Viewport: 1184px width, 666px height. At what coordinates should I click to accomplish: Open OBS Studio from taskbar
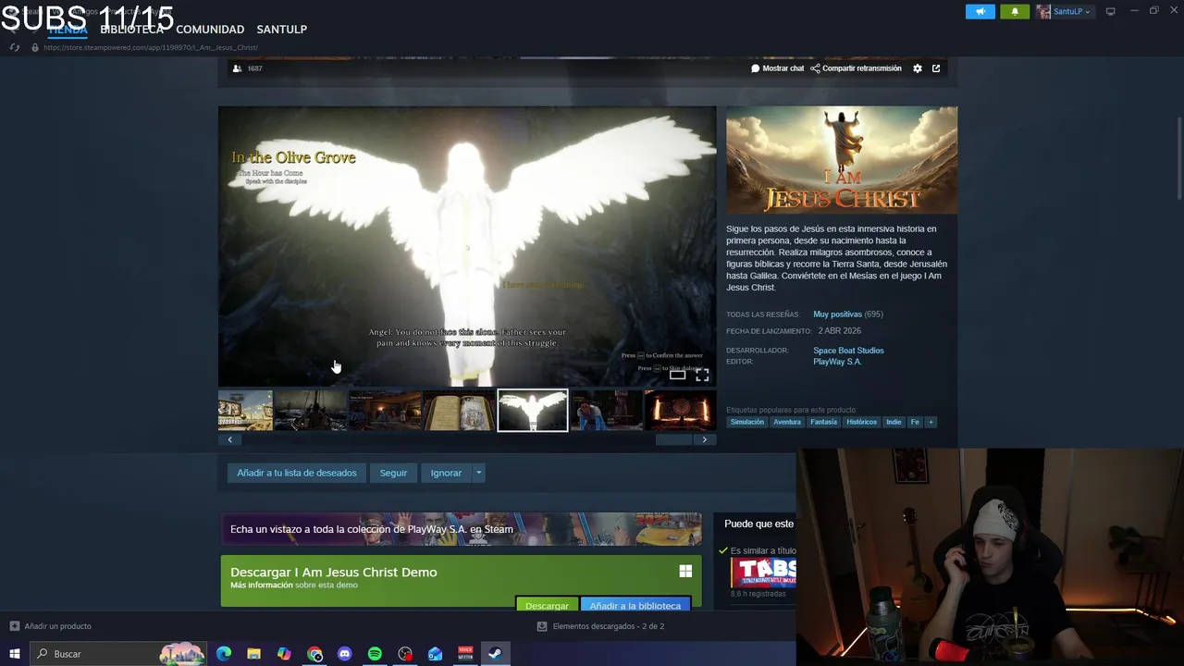[x=405, y=654]
